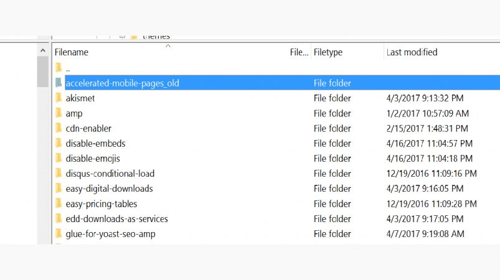
Task: Click the 12/19/2016 11:09:16 PM date
Action: (432, 174)
